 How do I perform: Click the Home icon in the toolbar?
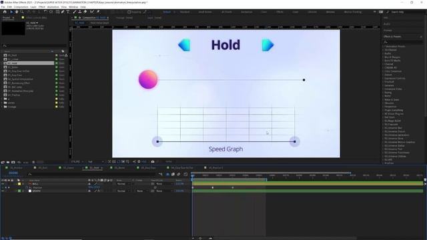[5, 12]
